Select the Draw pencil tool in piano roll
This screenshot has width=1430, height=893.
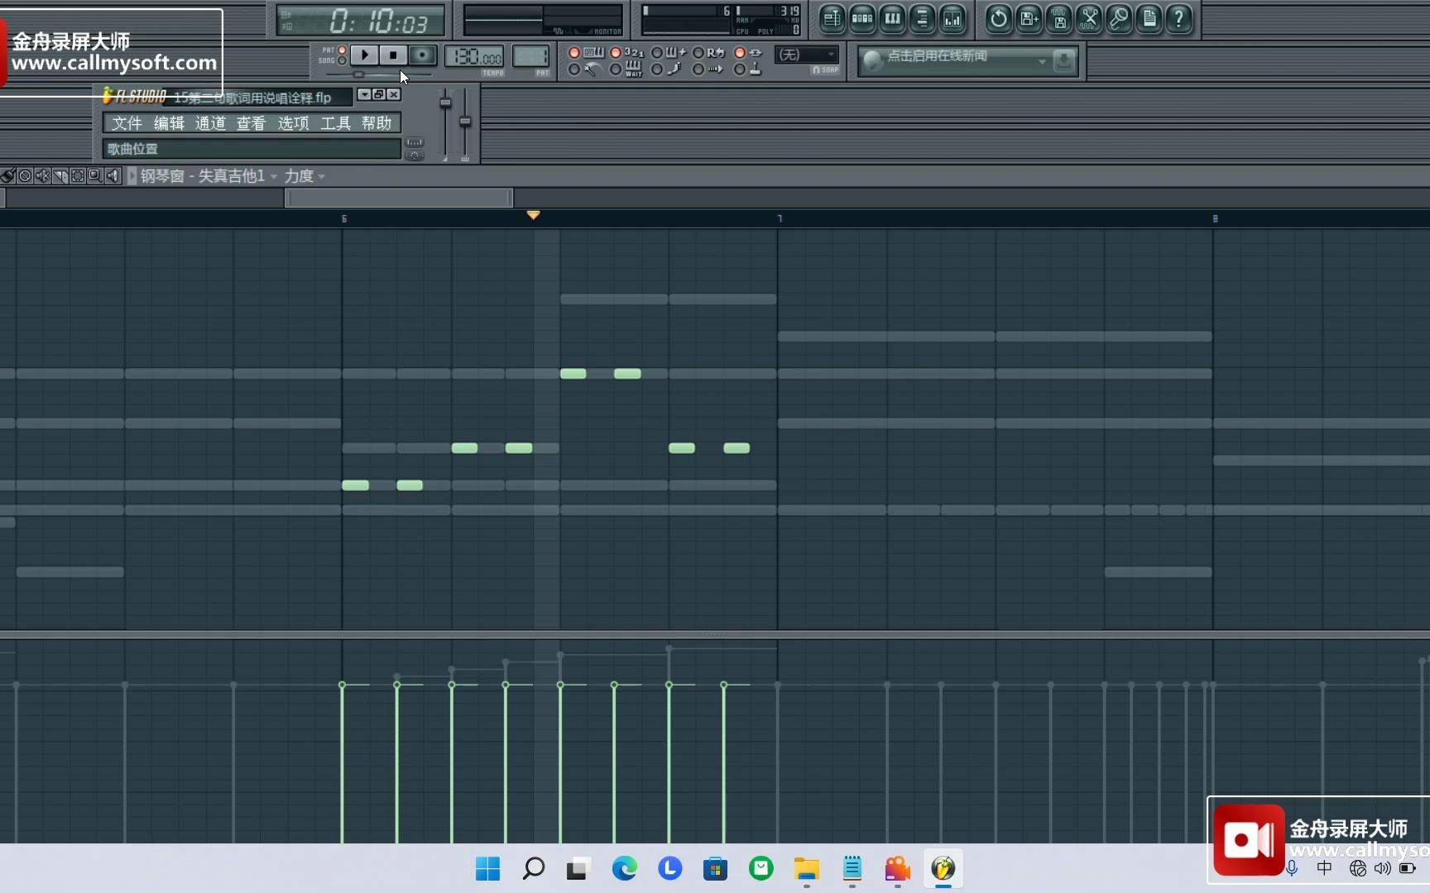click(x=8, y=175)
